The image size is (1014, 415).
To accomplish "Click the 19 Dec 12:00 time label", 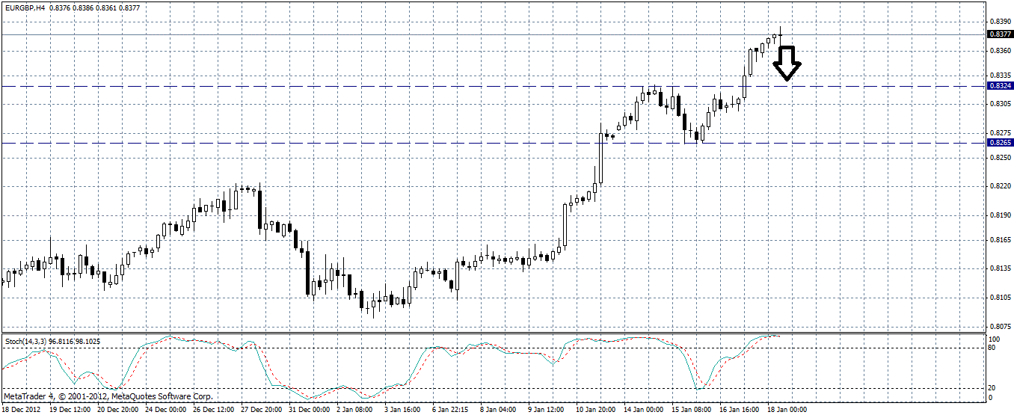I will click(x=71, y=410).
